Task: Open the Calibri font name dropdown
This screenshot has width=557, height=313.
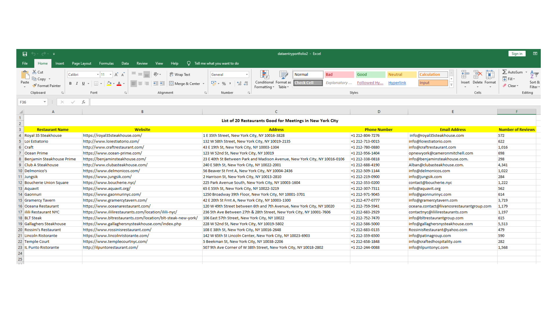Action: tap(98, 74)
